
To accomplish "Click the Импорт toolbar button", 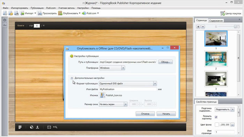I will click(27, 13).
